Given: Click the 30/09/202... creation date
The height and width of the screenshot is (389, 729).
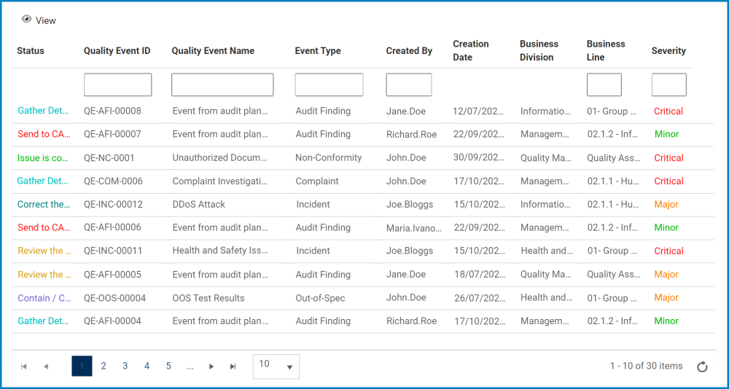Looking at the screenshot, I should pos(480,157).
